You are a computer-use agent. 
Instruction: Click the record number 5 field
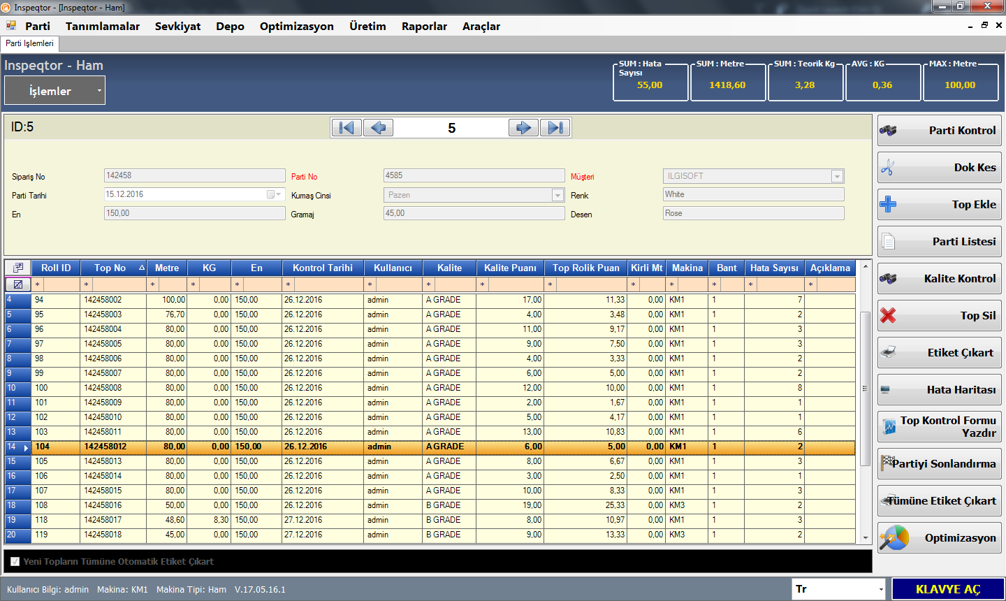451,128
